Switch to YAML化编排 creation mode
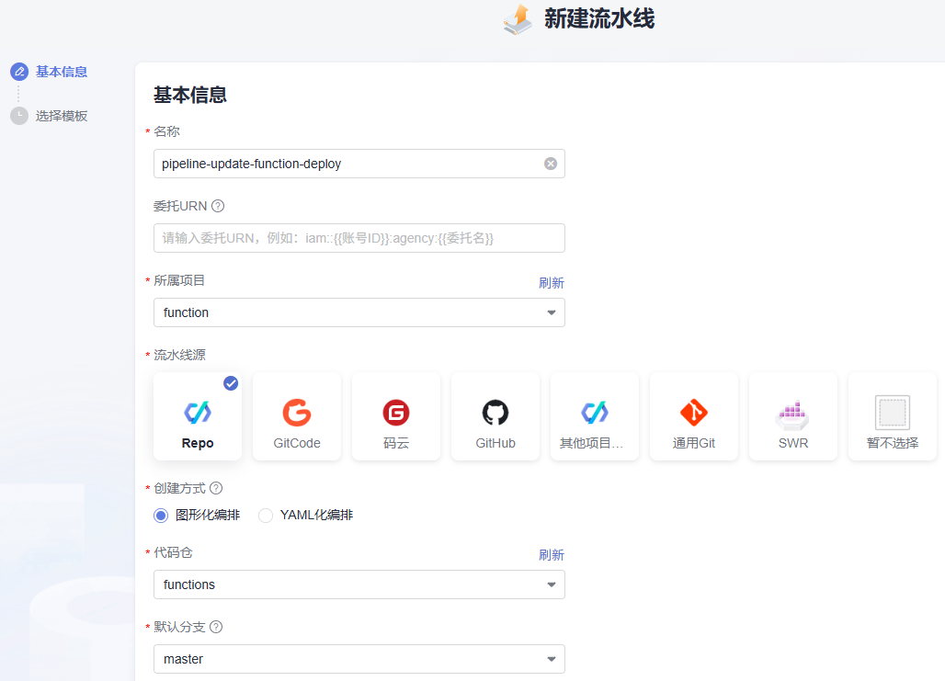The height and width of the screenshot is (681, 945). 266,515
